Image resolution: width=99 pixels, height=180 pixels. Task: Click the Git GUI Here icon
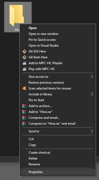(24, 51)
